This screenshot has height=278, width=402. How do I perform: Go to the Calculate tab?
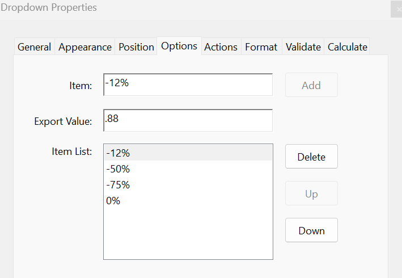348,47
